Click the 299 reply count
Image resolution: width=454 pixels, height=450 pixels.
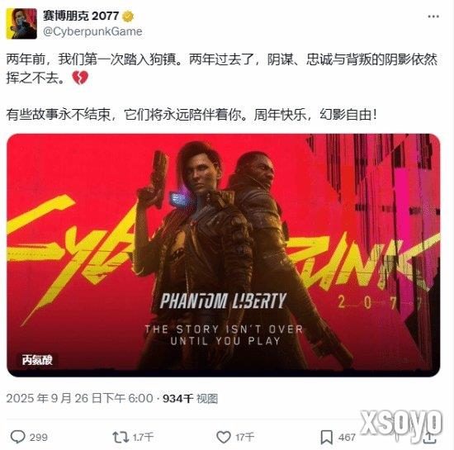39,437
